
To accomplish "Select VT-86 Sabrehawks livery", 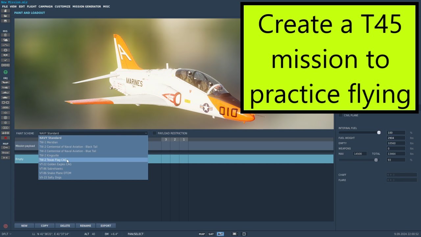I will 93,169.
